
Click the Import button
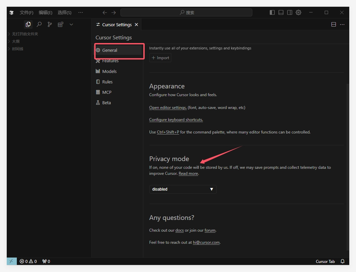(x=160, y=58)
